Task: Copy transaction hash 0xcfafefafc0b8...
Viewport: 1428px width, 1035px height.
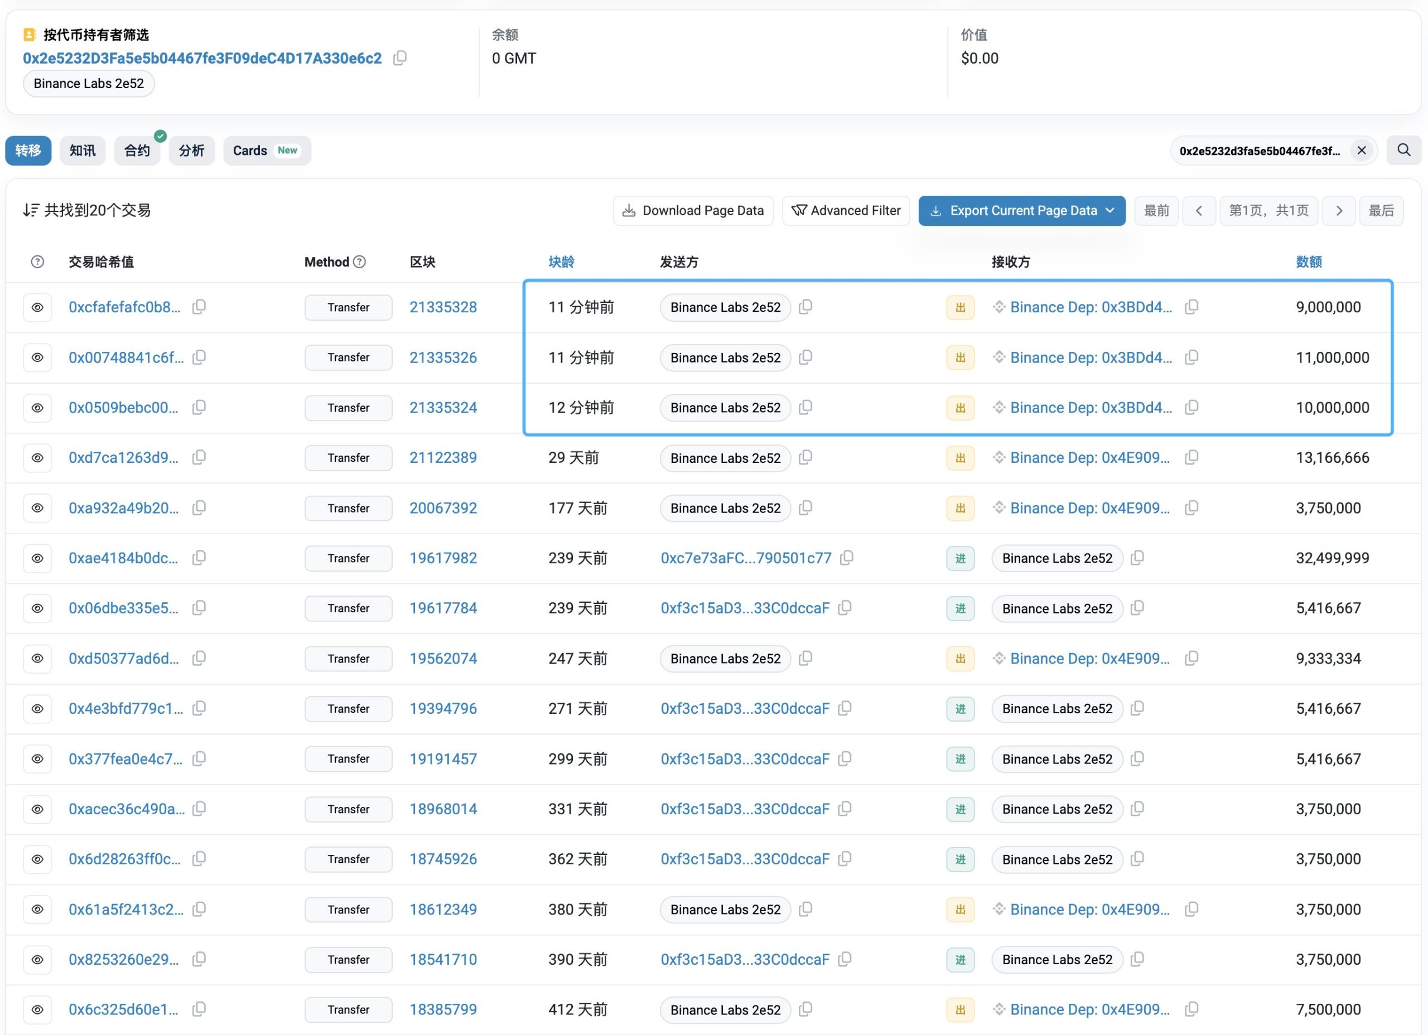Action: (199, 307)
